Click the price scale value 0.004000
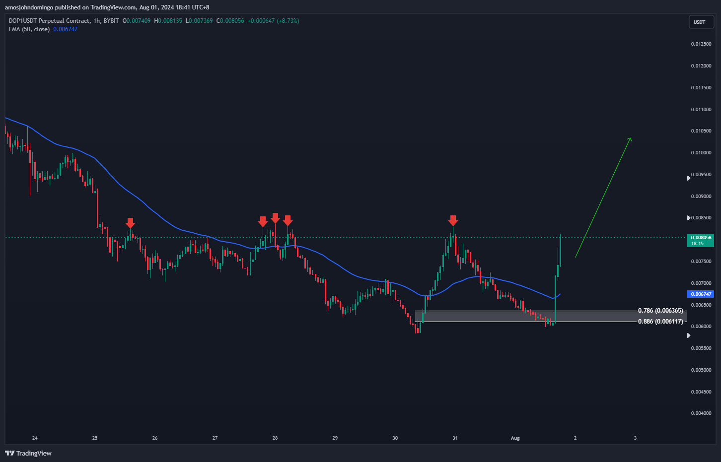This screenshot has width=721, height=462. click(701, 413)
